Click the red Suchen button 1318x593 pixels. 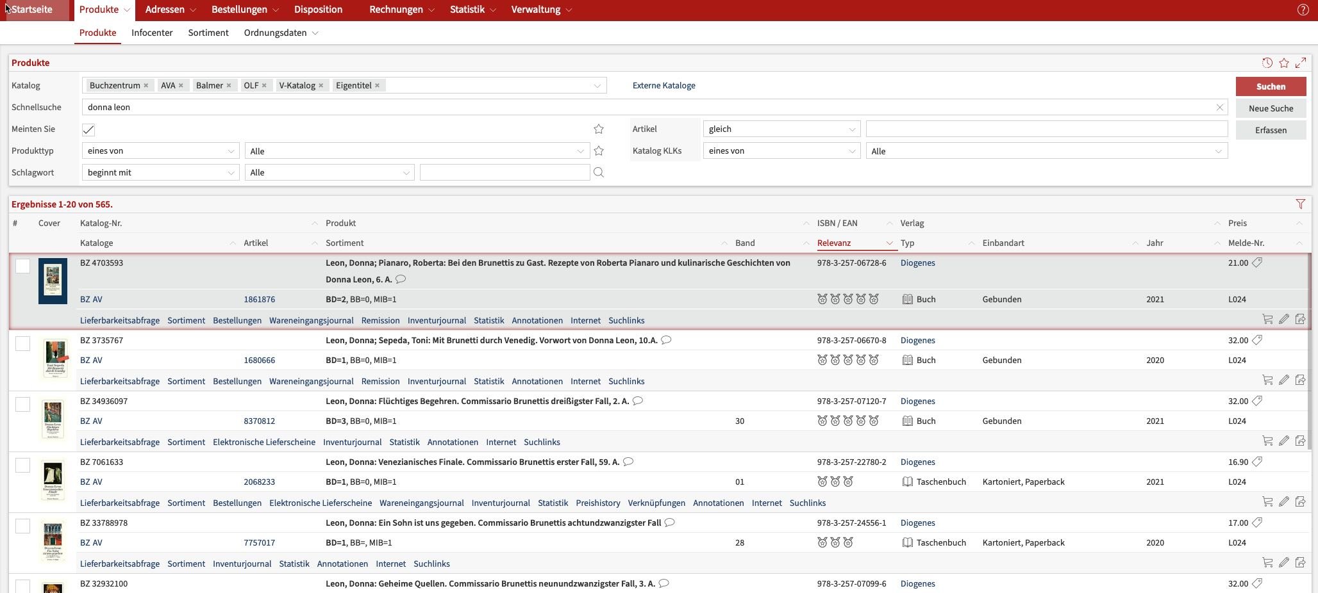[1271, 86]
